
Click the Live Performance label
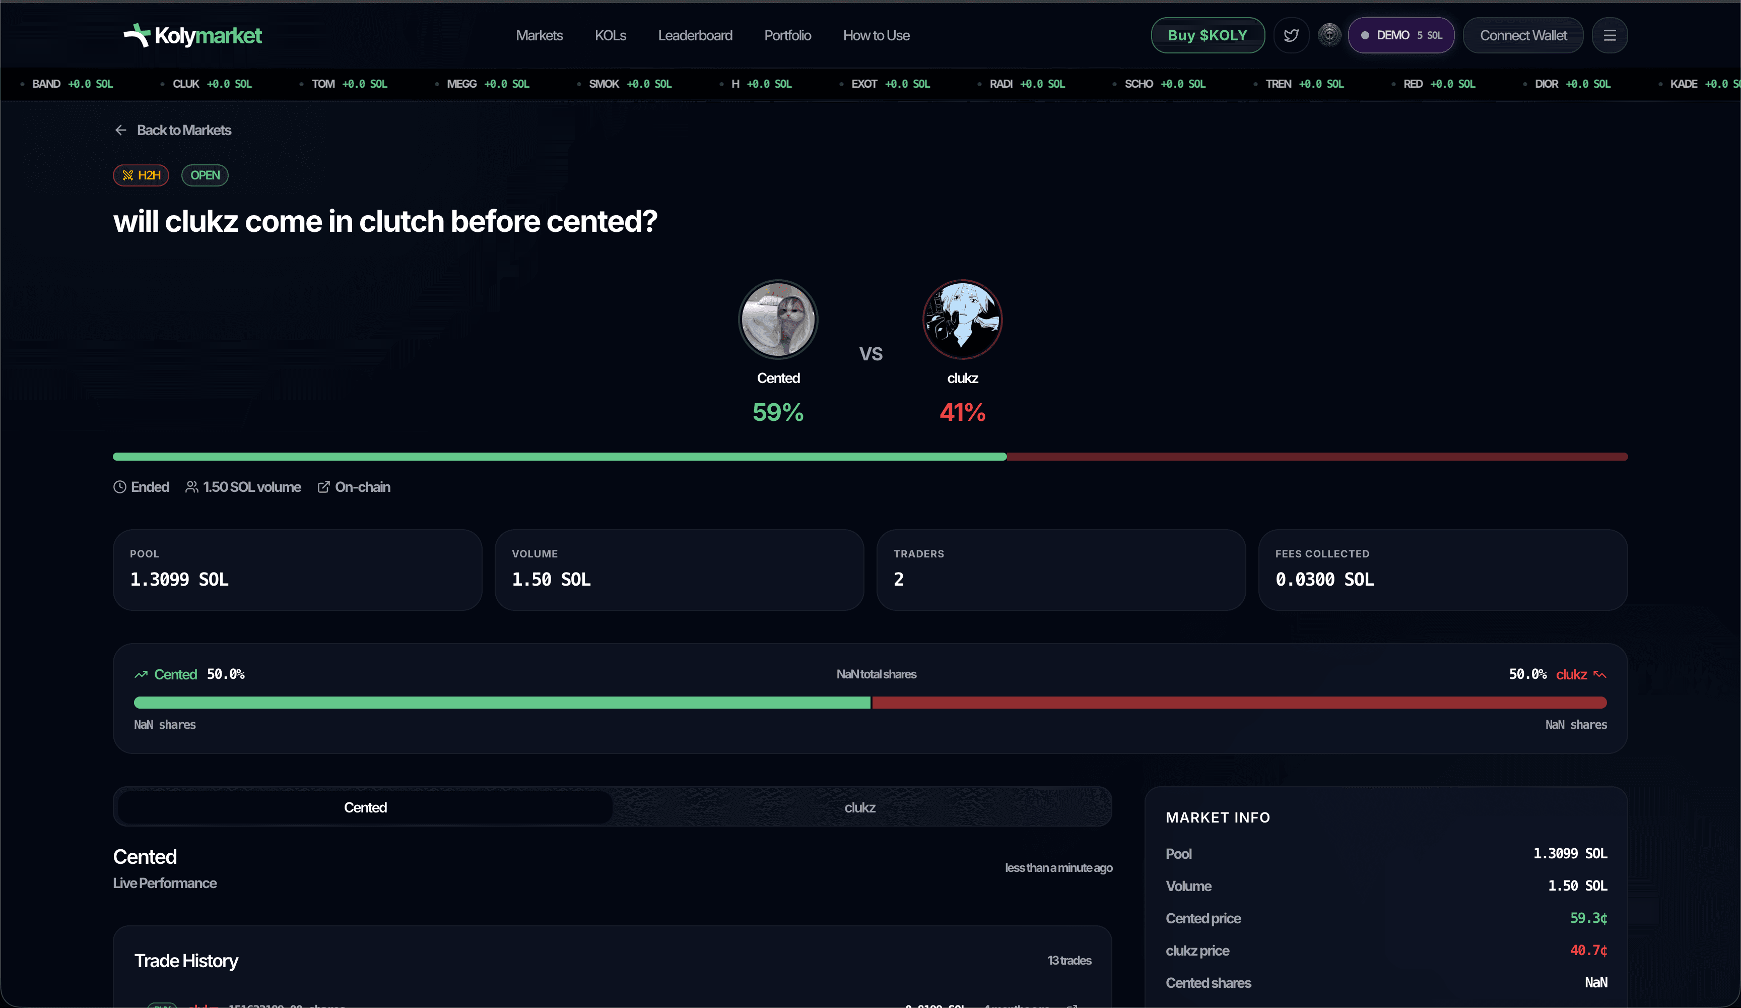[164, 883]
